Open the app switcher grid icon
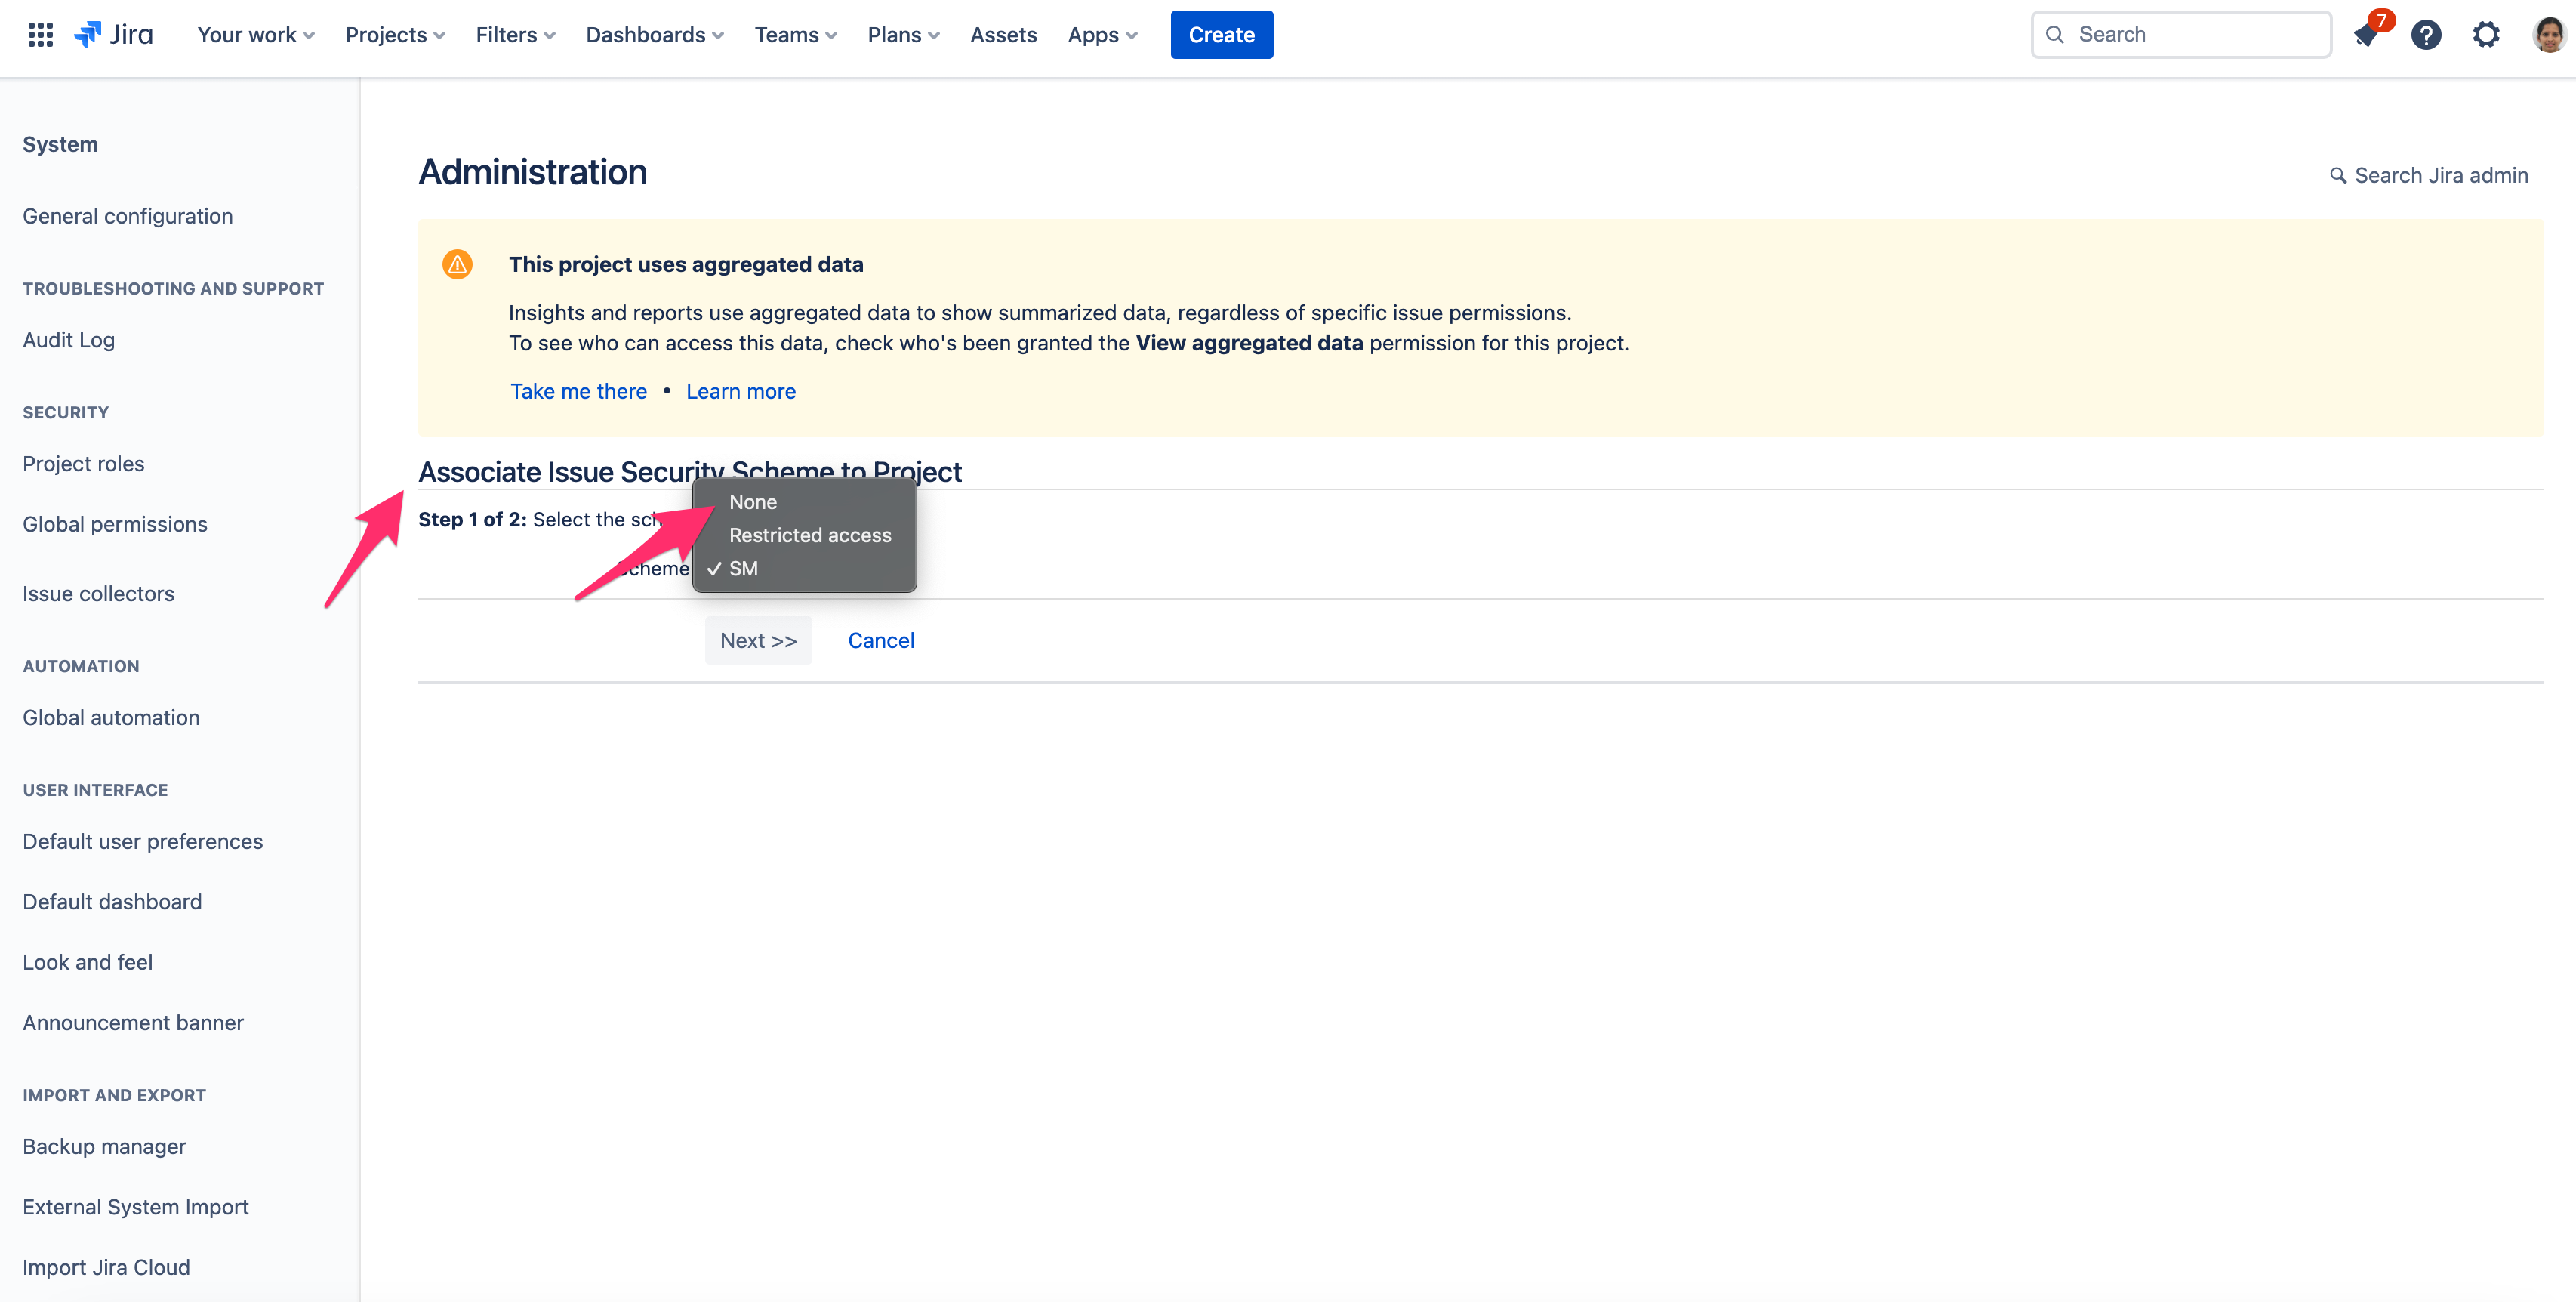The height and width of the screenshot is (1302, 2576). tap(40, 35)
